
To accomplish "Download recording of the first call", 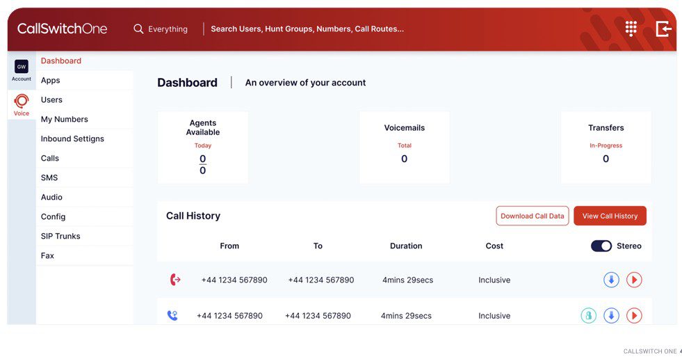I will point(611,280).
